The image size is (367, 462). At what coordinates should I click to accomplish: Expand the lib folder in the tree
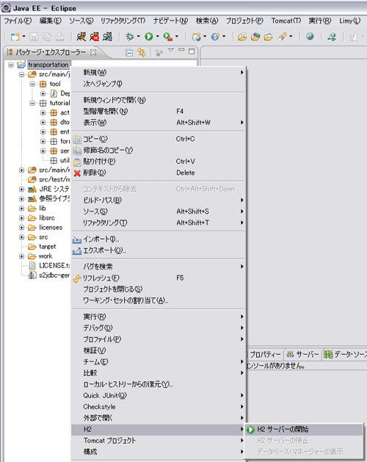[x=21, y=209]
